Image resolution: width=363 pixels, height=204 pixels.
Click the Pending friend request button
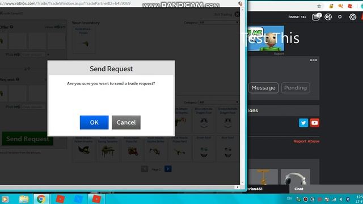pos(296,88)
